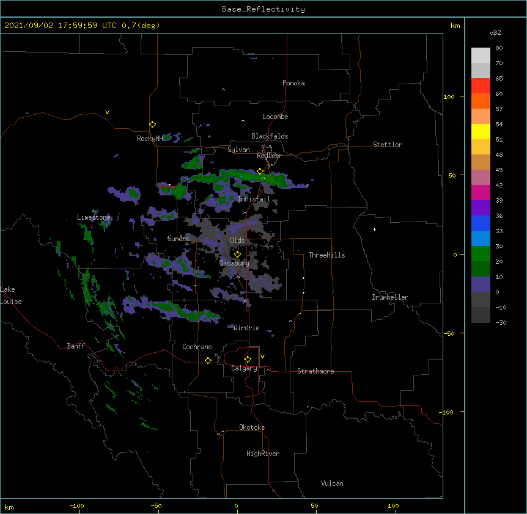Click the RockyMH label
The width and height of the screenshot is (527, 514).
tap(150, 139)
